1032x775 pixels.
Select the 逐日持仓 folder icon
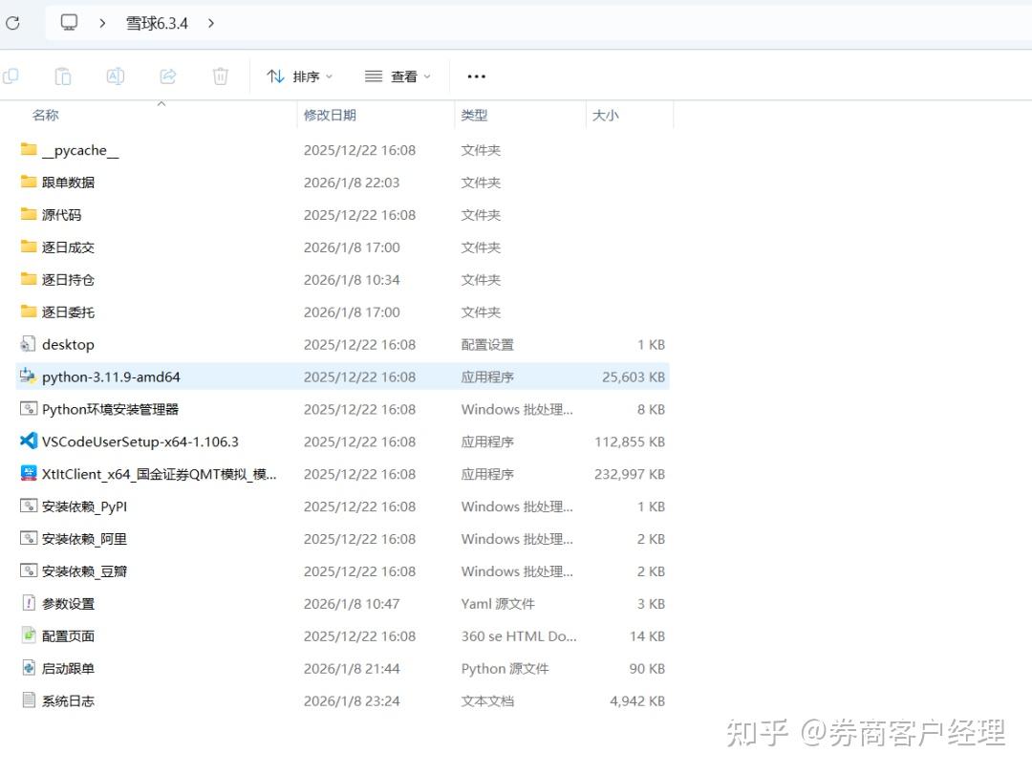click(29, 279)
